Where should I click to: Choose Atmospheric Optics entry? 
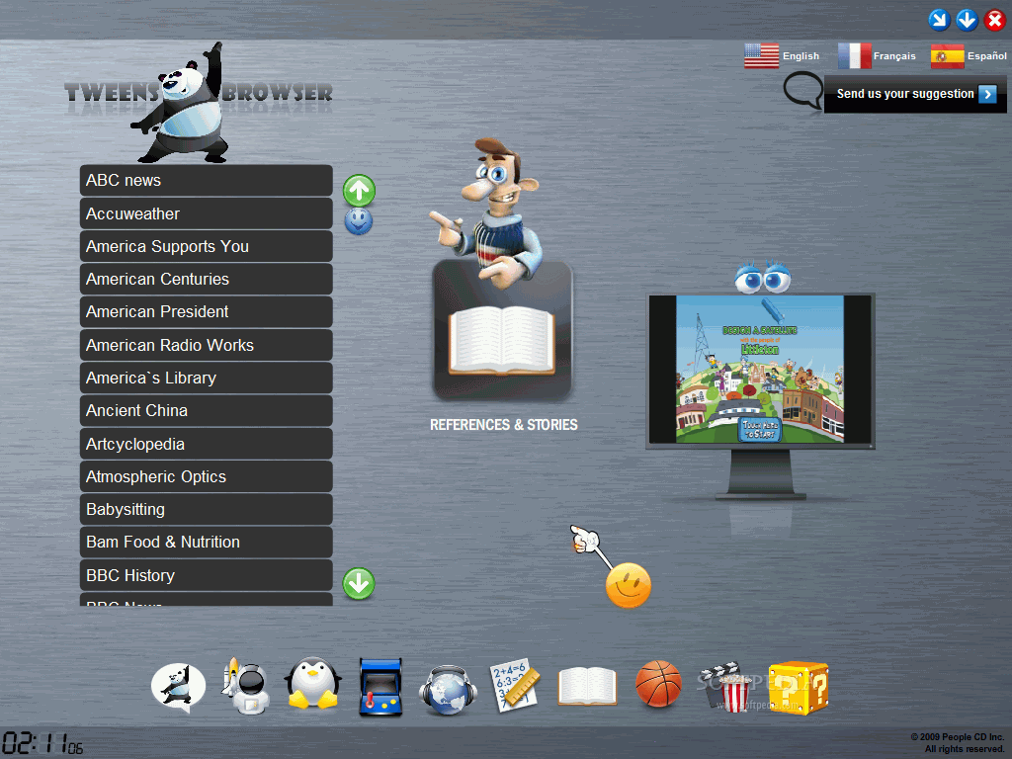206,476
